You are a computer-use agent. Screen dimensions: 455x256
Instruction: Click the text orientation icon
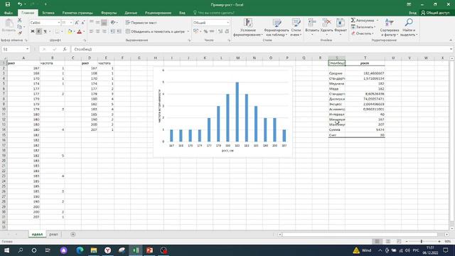(x=113, y=22)
